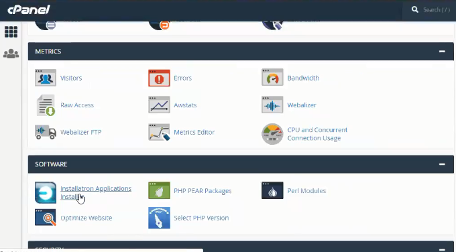Open the Bandwidth gauge icon

[272, 77]
